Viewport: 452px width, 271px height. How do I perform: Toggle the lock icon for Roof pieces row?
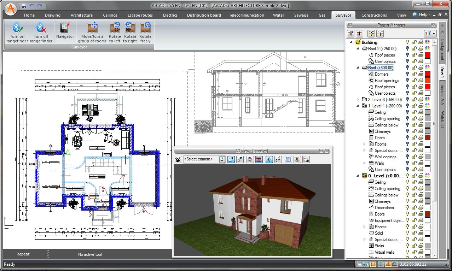pos(414,55)
